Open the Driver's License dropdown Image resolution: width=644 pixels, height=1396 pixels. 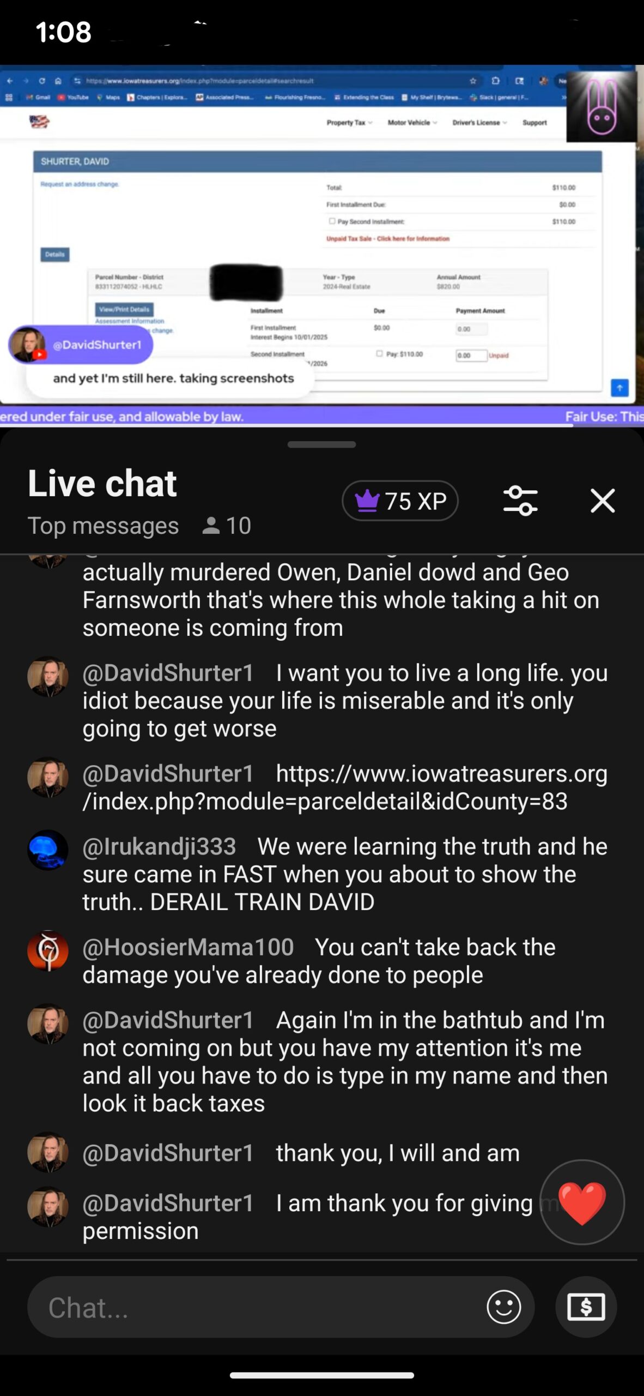(479, 123)
